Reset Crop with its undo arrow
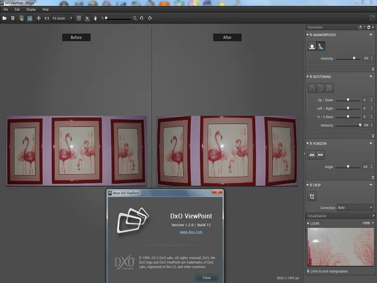Viewport: 377px width, 283px height. tap(371, 185)
